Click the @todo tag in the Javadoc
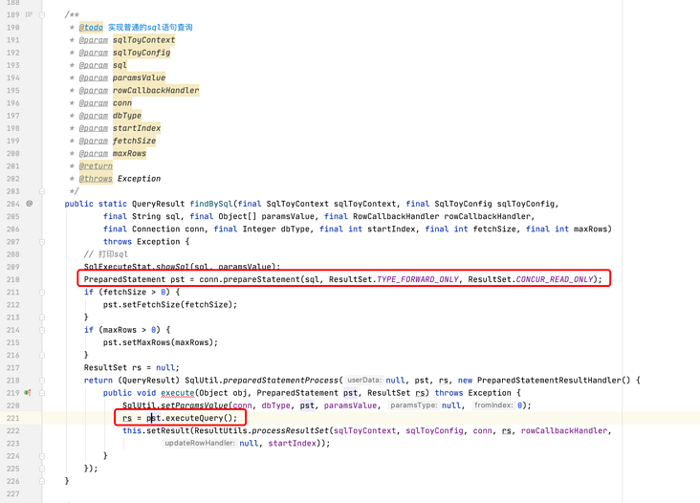700x503 pixels. (91, 27)
